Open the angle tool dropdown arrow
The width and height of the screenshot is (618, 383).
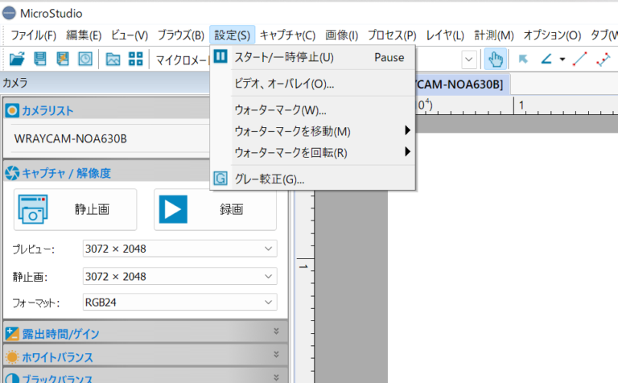tap(562, 59)
